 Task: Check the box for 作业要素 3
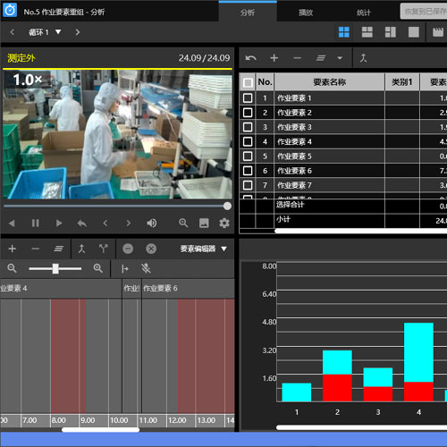(x=248, y=127)
